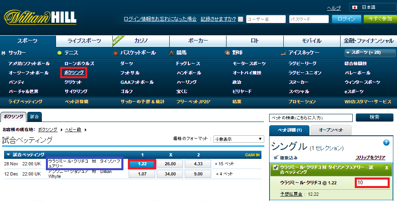Open the ライブベッティング link
Image resolution: width=397 pixels, height=201 pixels.
click(x=25, y=102)
